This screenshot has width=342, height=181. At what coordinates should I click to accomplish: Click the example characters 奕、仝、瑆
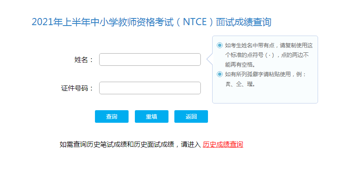pos(240,84)
